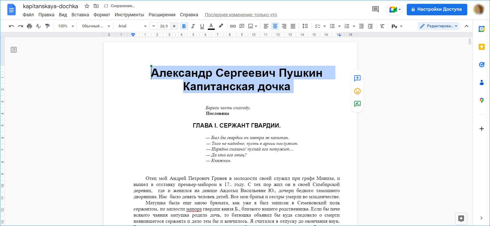Toggle bold formatting button
Screen dimensions: 490x226
pos(184,26)
